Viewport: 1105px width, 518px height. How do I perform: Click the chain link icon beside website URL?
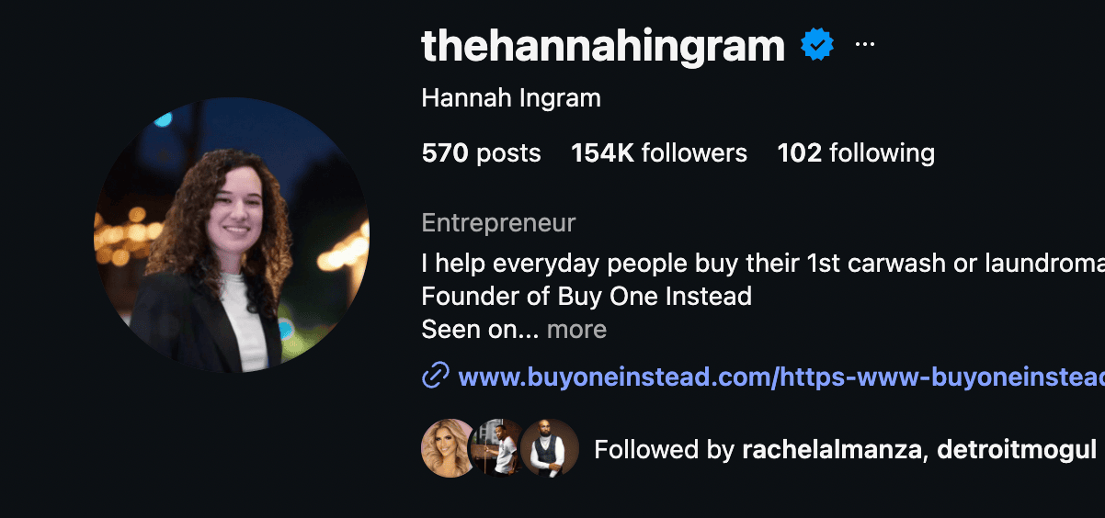pyautogui.click(x=435, y=376)
